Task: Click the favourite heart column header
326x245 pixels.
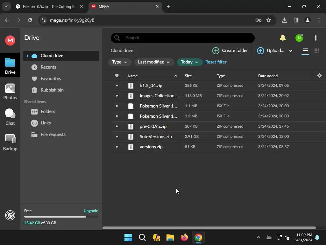Action: pos(117,76)
